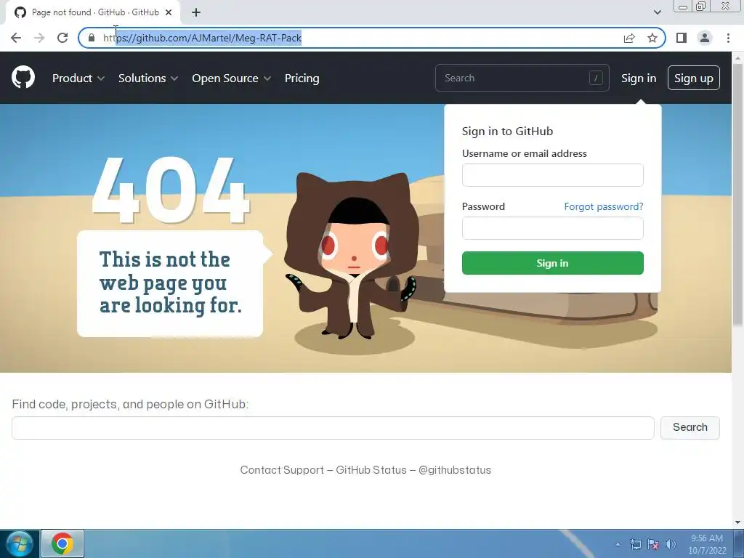Click the header Search field
The image size is (744, 558).
click(x=522, y=78)
